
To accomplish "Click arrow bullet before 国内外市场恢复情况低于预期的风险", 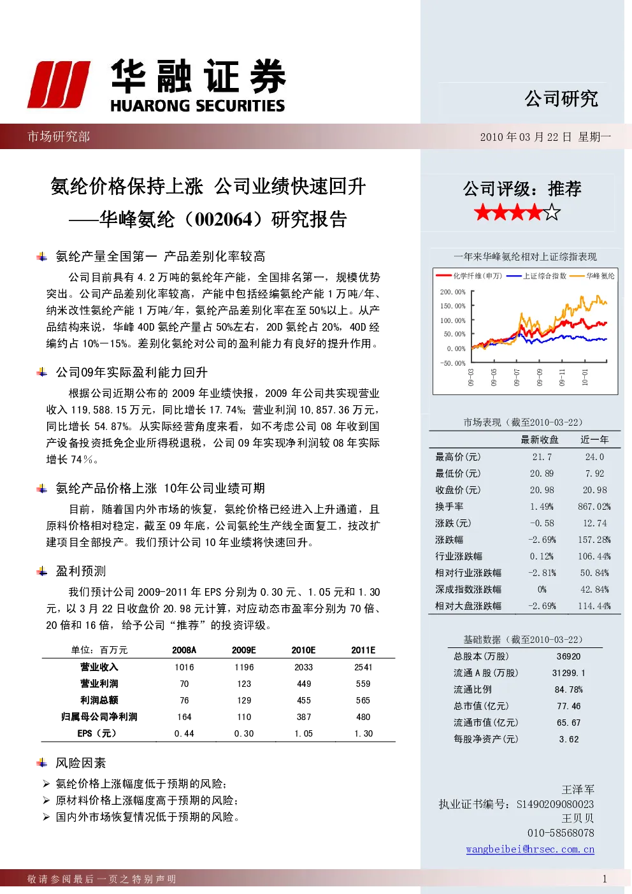I will (x=46, y=817).
